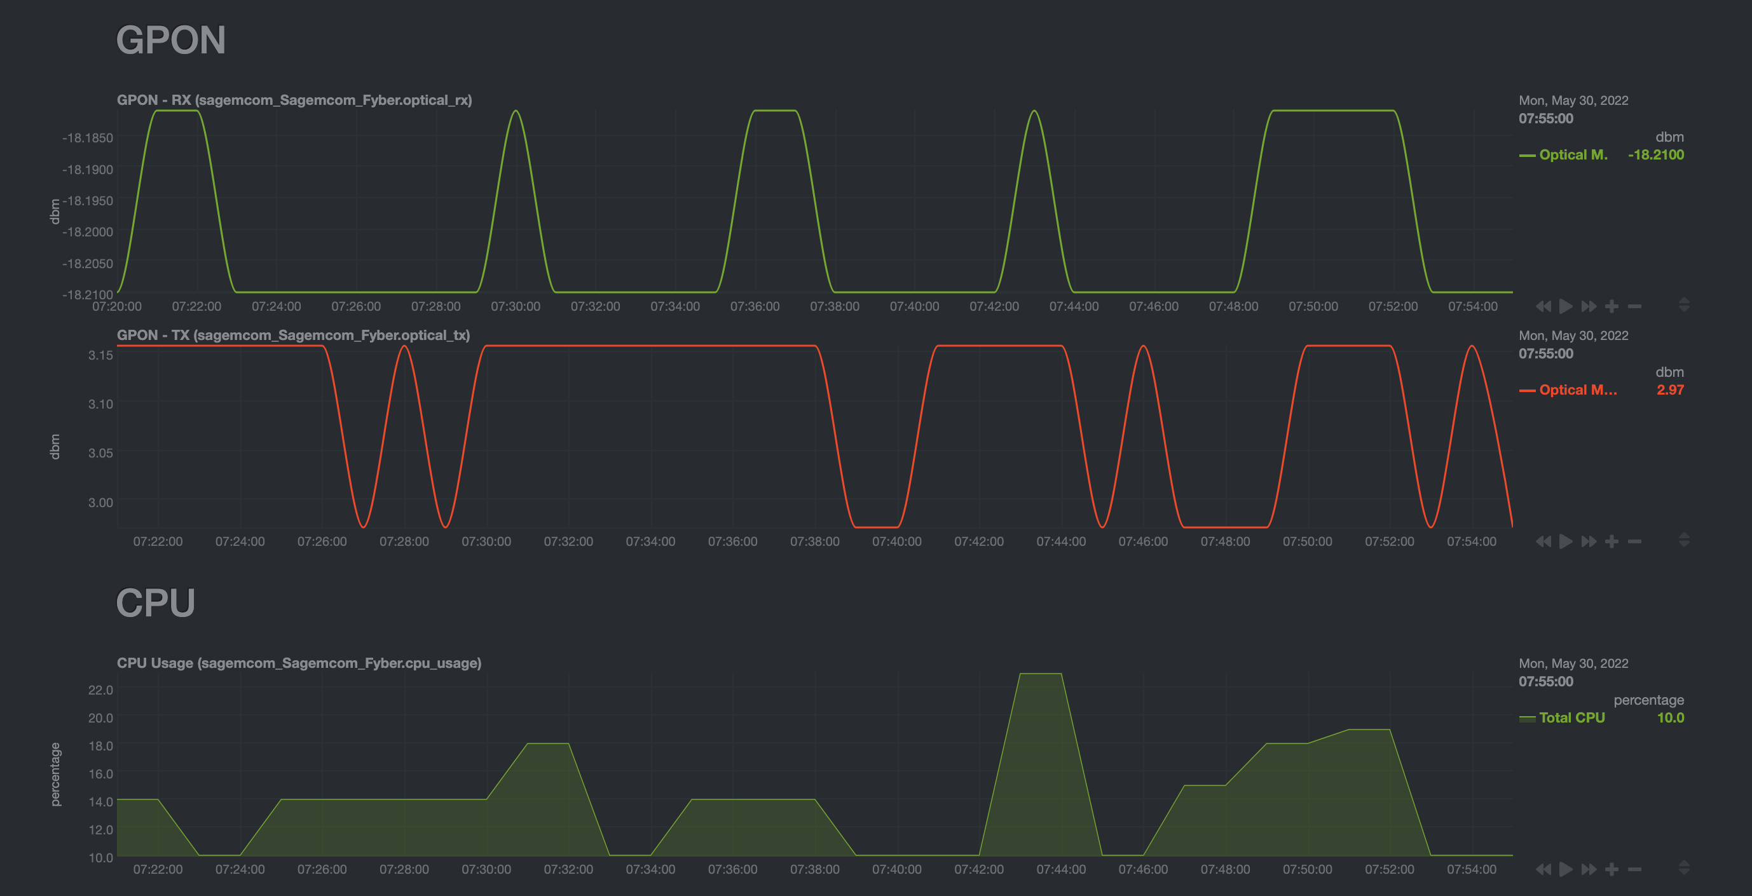
Task: Select the CPU section heading
Action: pos(156,601)
